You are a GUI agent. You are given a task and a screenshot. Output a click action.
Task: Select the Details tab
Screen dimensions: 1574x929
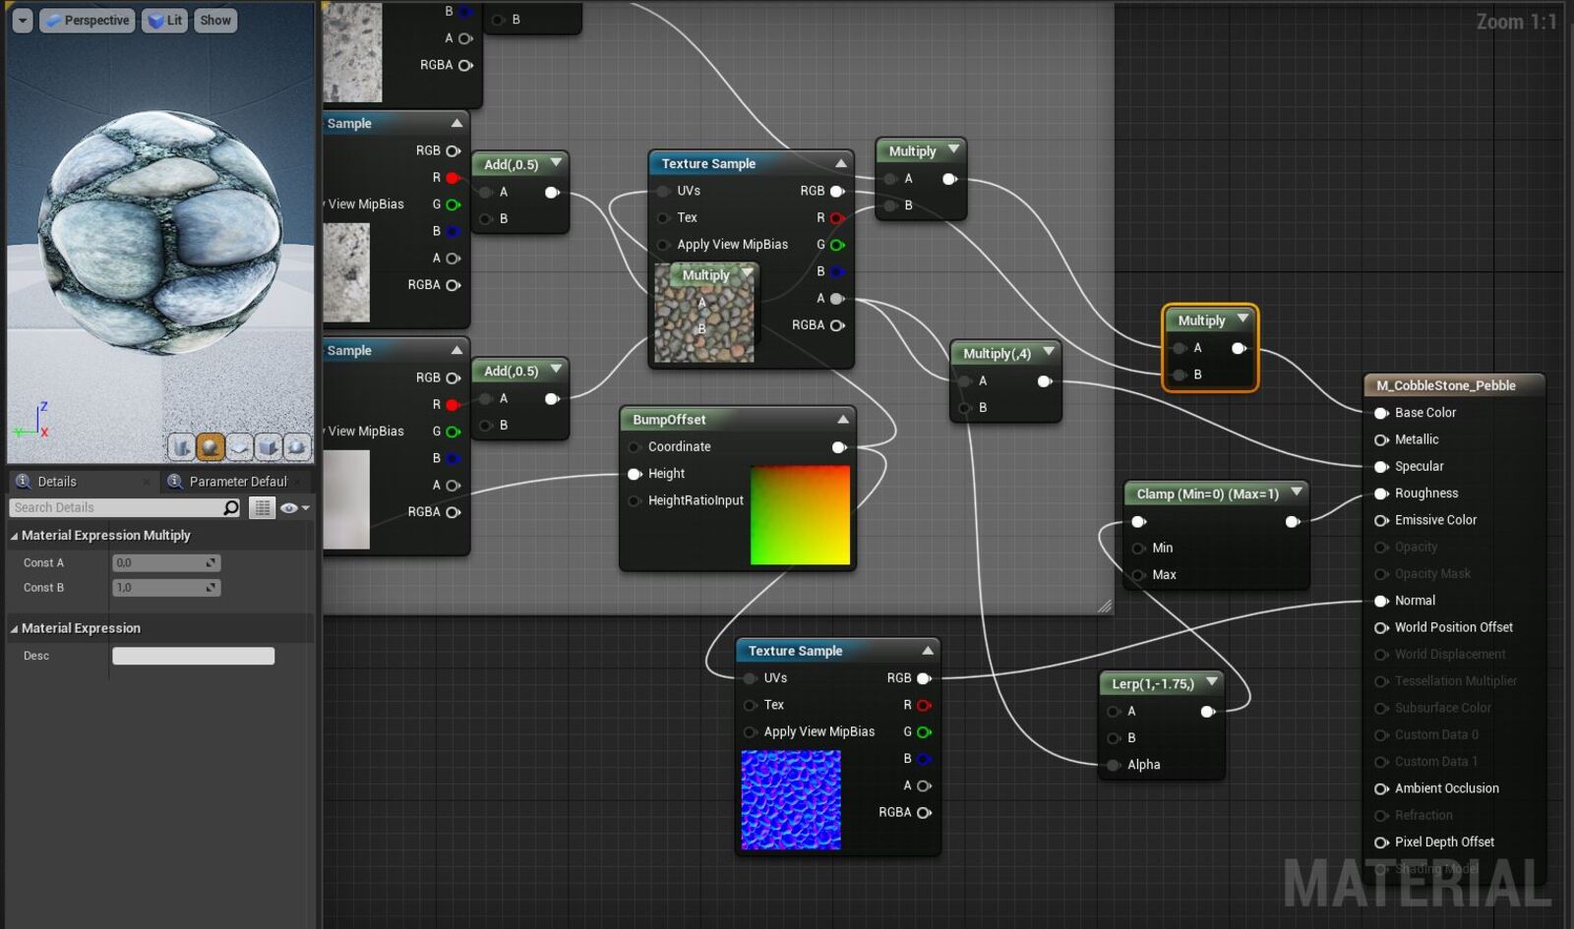point(56,482)
